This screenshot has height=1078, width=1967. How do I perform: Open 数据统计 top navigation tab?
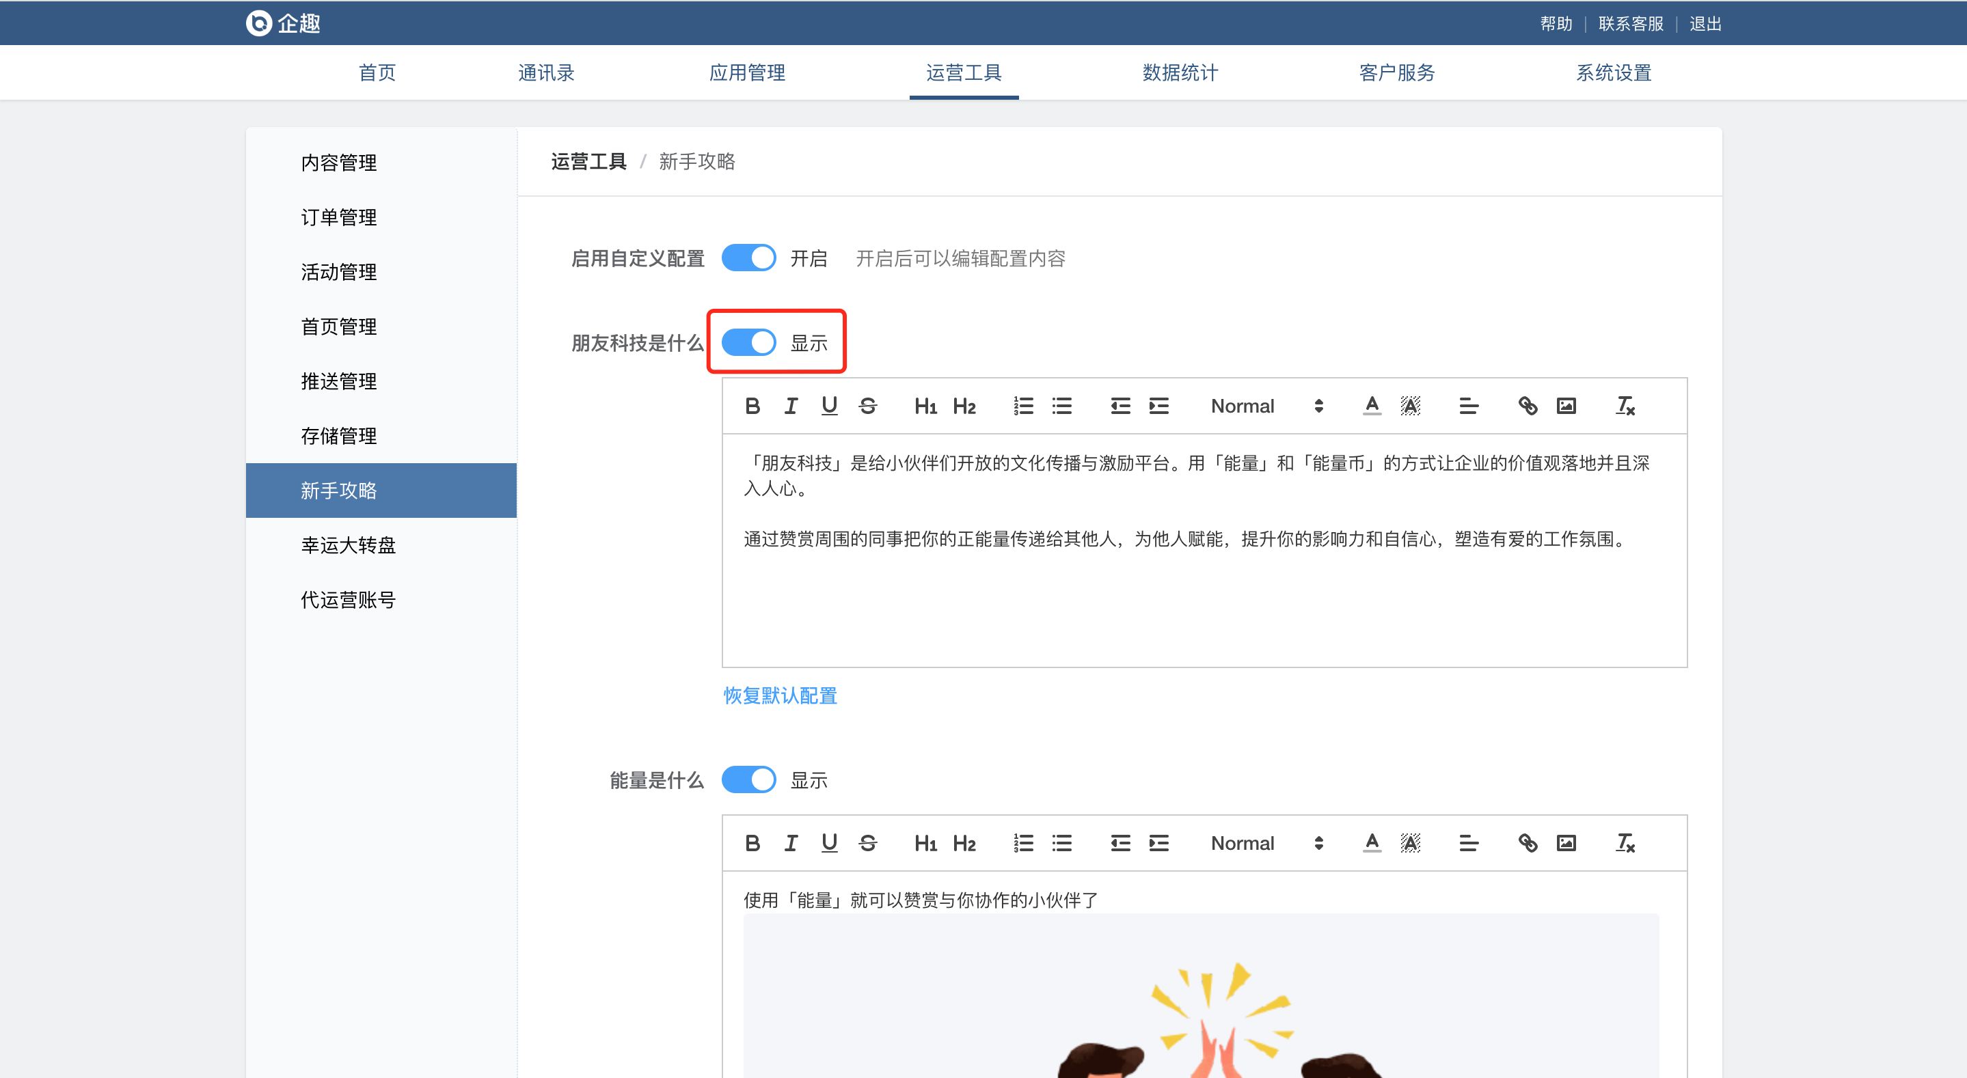[1180, 72]
